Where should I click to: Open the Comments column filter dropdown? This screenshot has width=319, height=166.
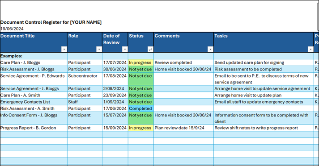pyautogui.click(x=210, y=50)
